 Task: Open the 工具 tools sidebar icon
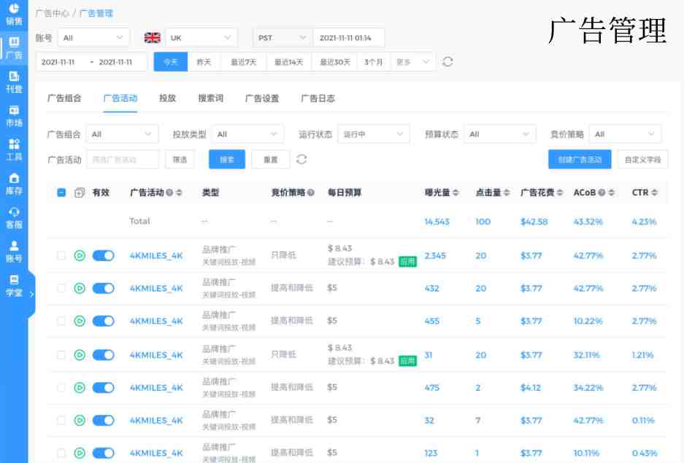tap(14, 149)
